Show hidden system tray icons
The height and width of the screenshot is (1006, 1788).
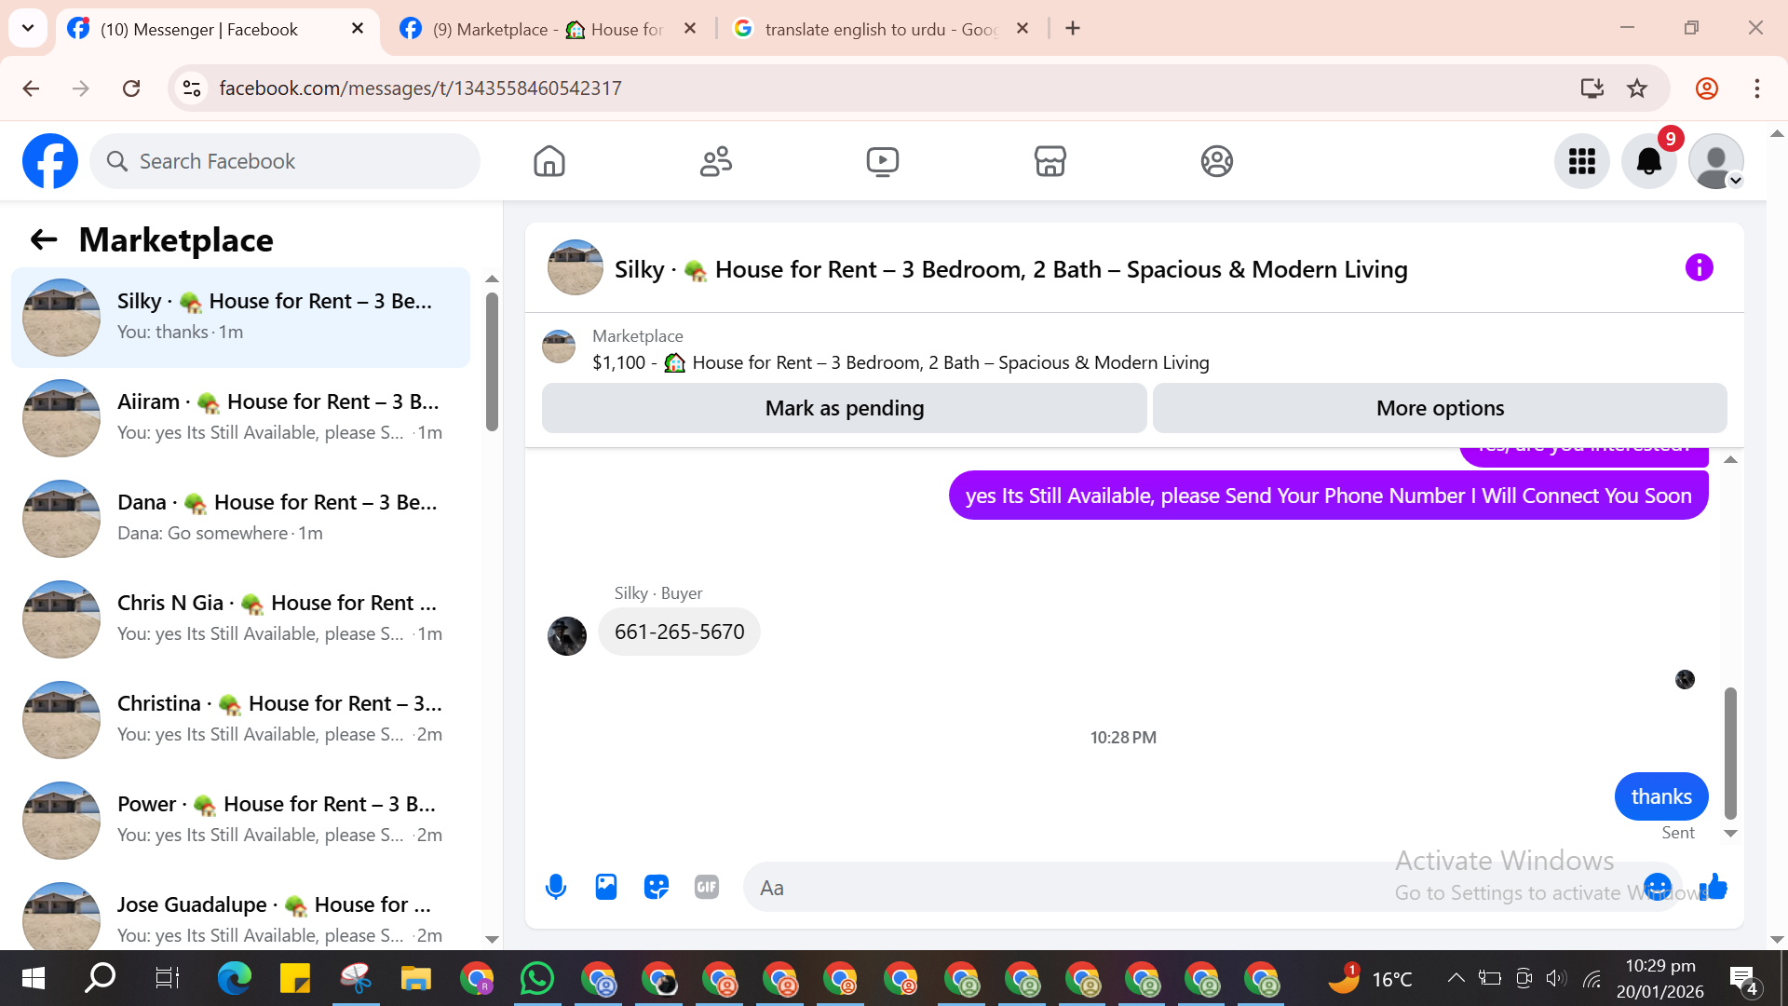click(1456, 978)
